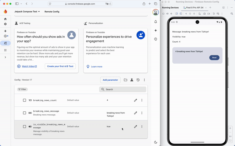
Task: Click Create your first A/B Test
Action: click(60, 66)
